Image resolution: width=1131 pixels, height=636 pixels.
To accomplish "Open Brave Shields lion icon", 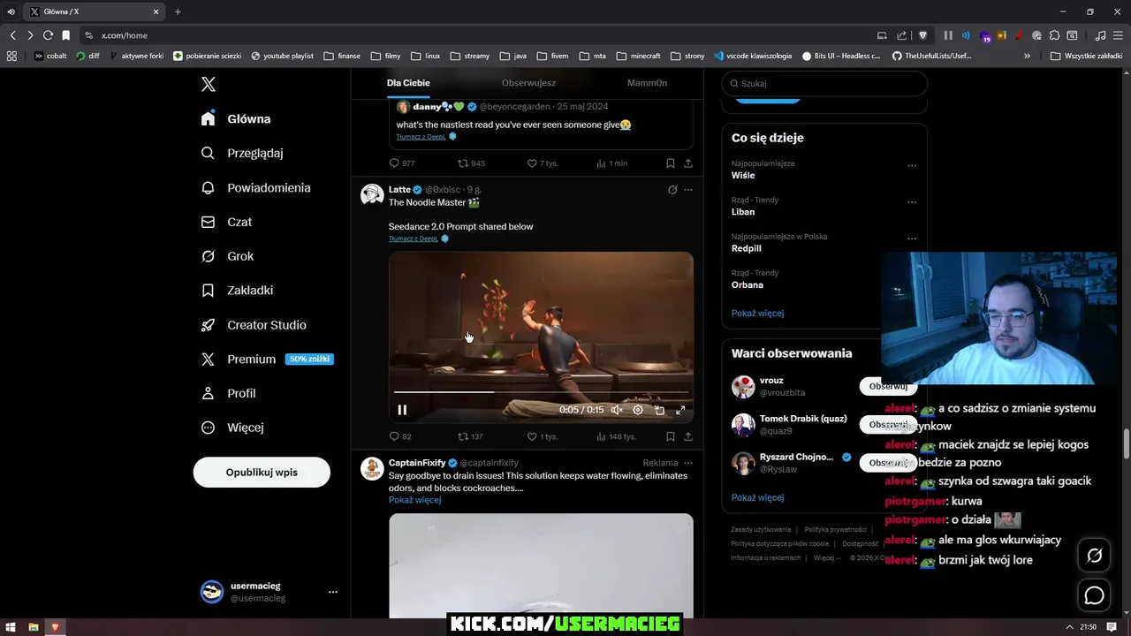I will coord(922,35).
